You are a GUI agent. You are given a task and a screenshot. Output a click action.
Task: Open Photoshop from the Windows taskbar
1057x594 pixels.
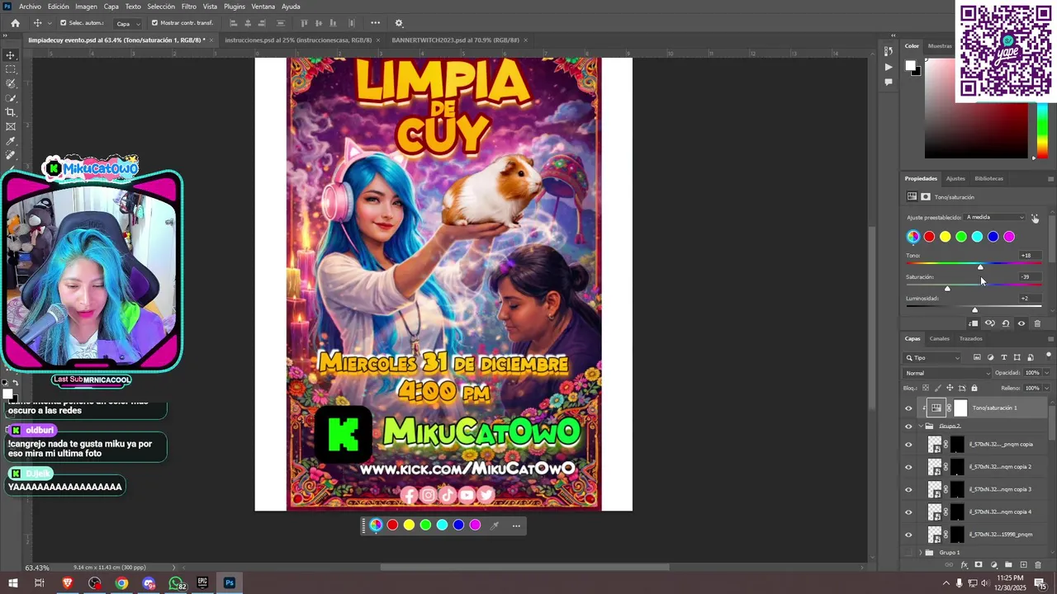coord(230,583)
